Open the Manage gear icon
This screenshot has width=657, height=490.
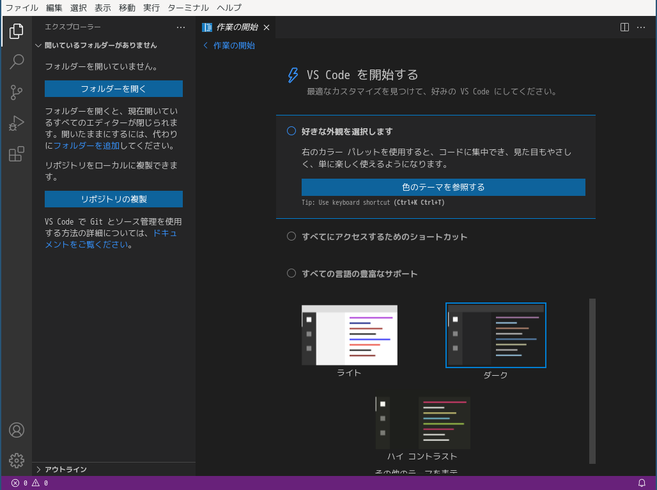pyautogui.click(x=17, y=461)
